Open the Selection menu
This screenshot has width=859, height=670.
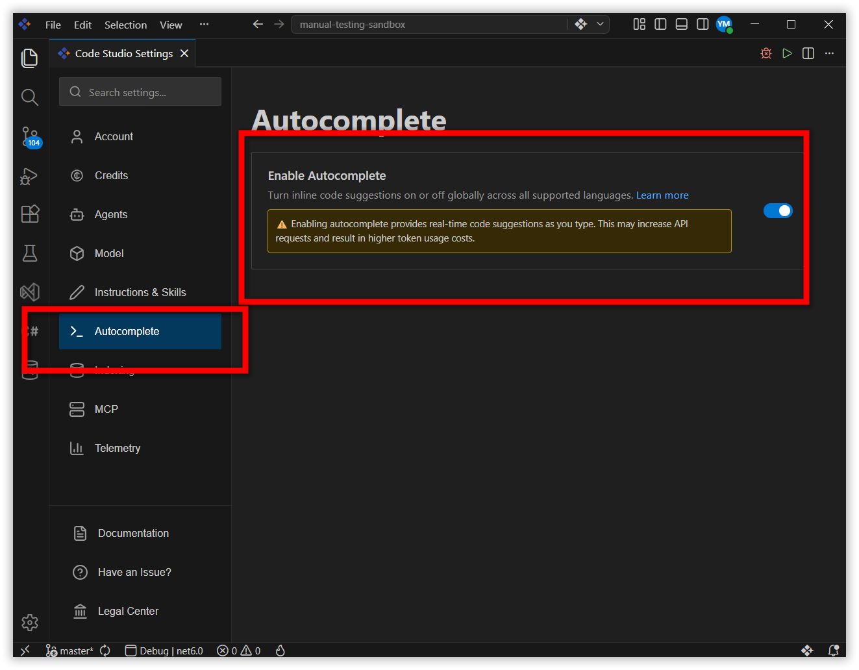pyautogui.click(x=125, y=25)
